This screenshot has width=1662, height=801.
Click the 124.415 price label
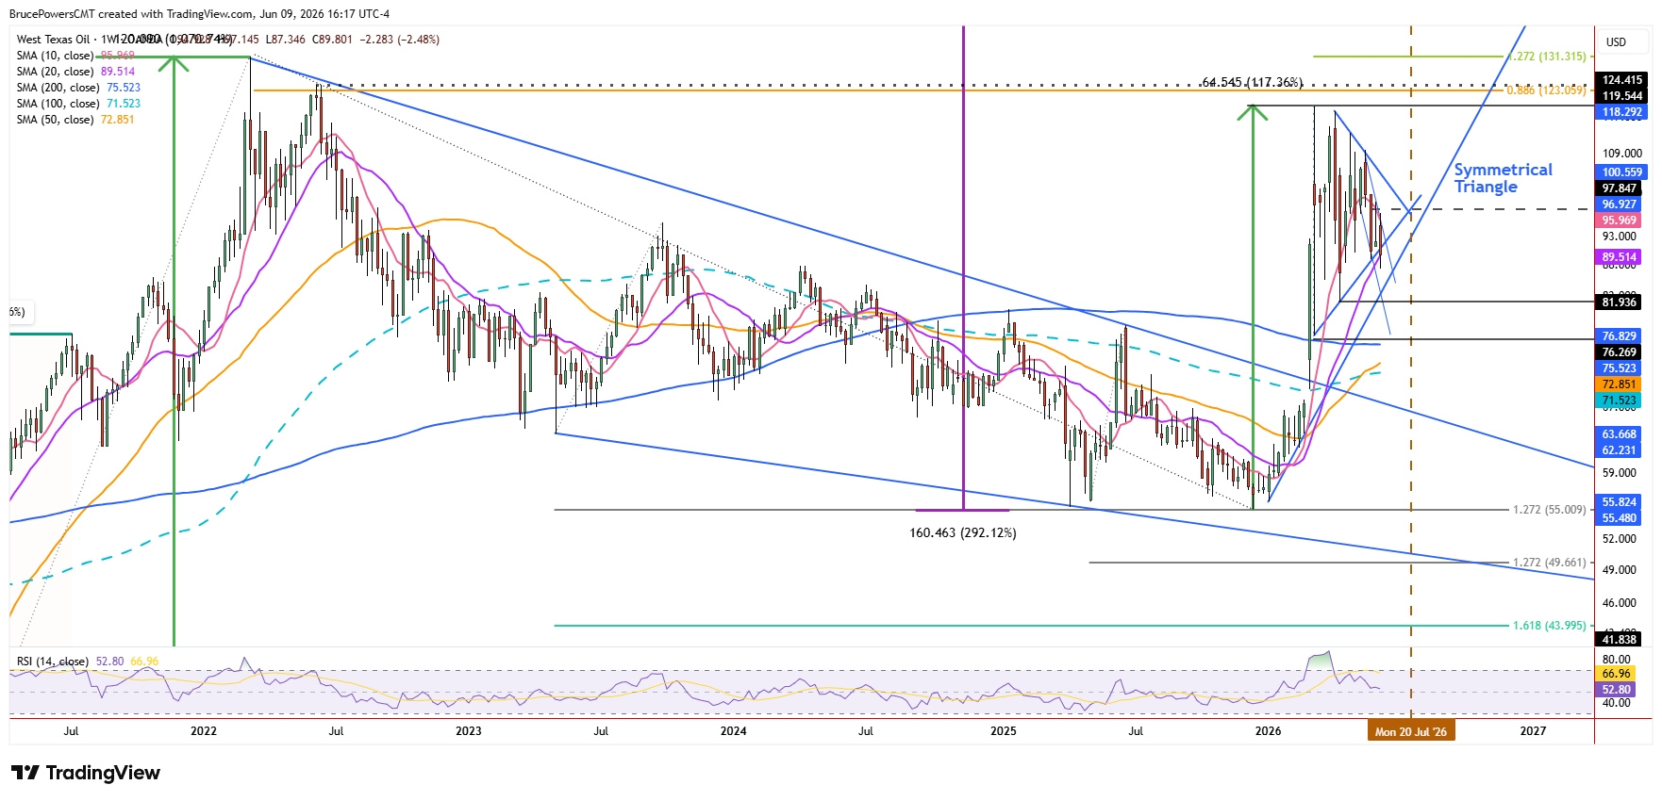click(x=1621, y=80)
